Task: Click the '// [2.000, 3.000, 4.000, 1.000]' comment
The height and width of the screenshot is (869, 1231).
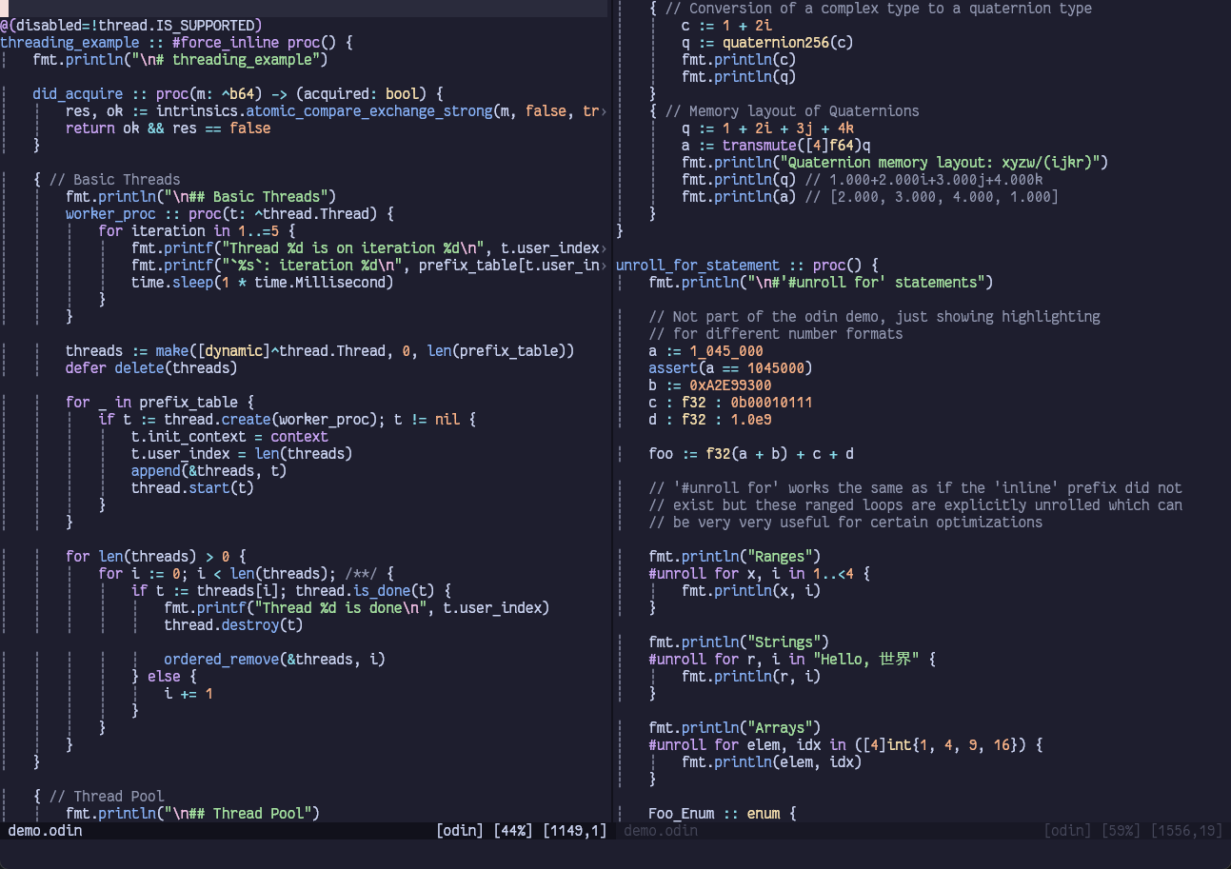Action: (931, 197)
